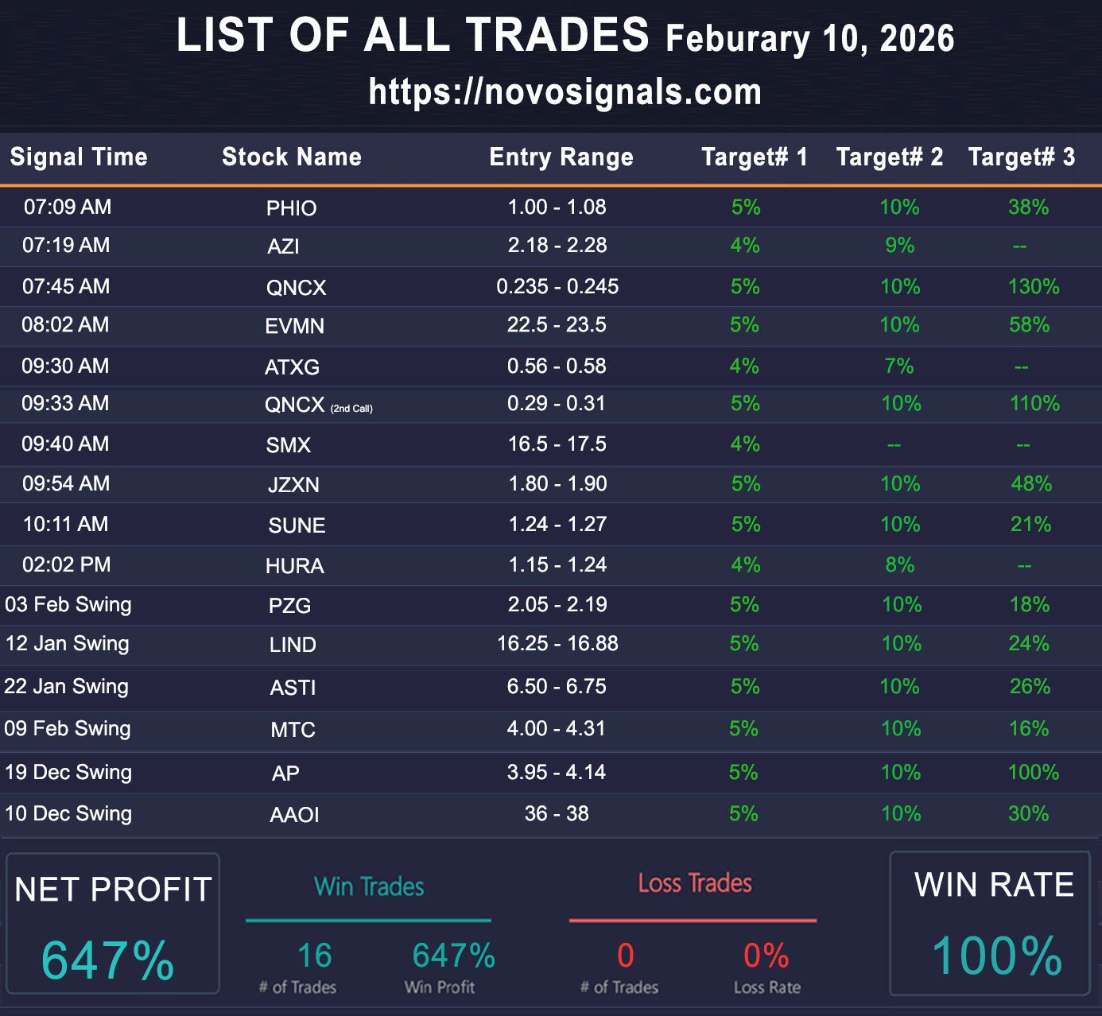Click the 130% target value for QNCX
This screenshot has width=1102, height=1016.
click(1033, 287)
